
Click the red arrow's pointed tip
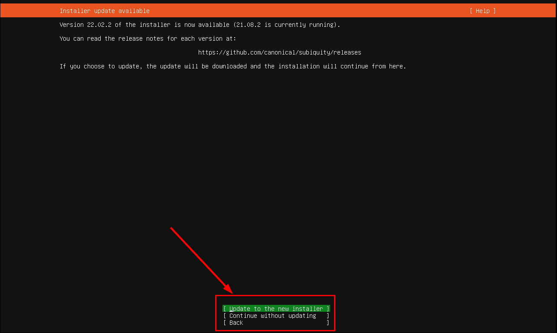(232, 292)
